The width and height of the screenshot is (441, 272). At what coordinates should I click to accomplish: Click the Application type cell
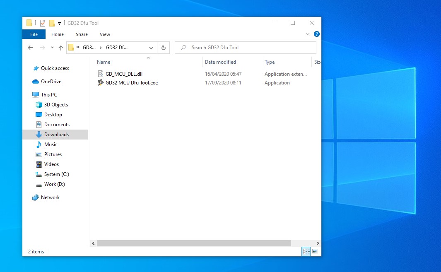(x=277, y=83)
